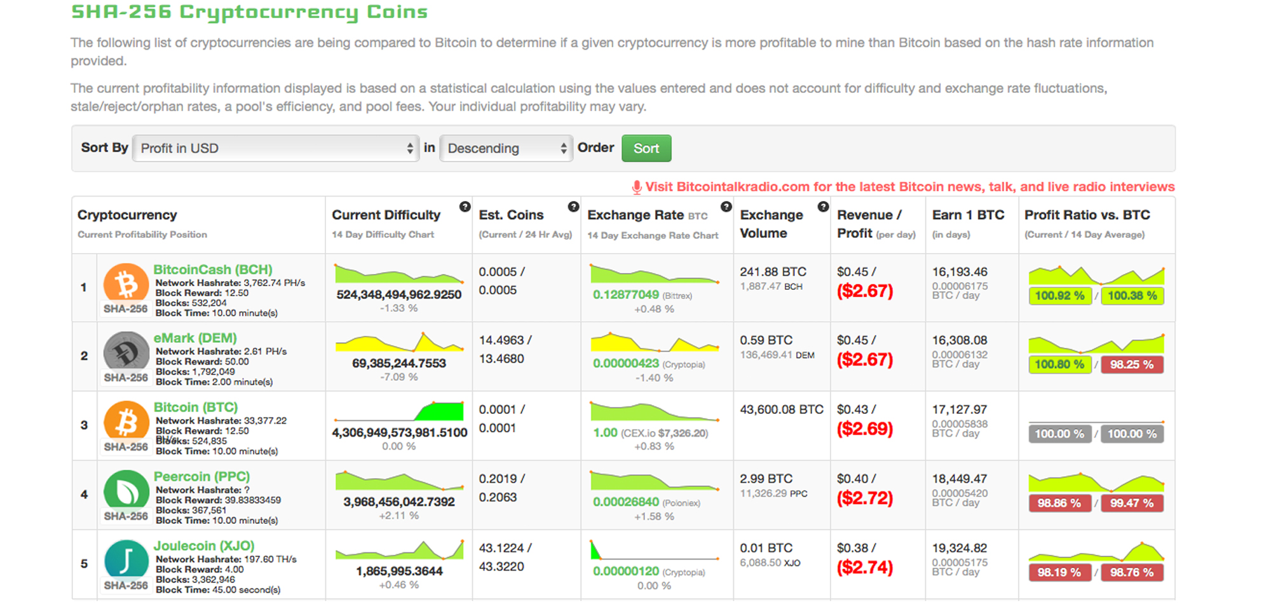Click the 16,193.46 days to earn value

tap(960, 272)
